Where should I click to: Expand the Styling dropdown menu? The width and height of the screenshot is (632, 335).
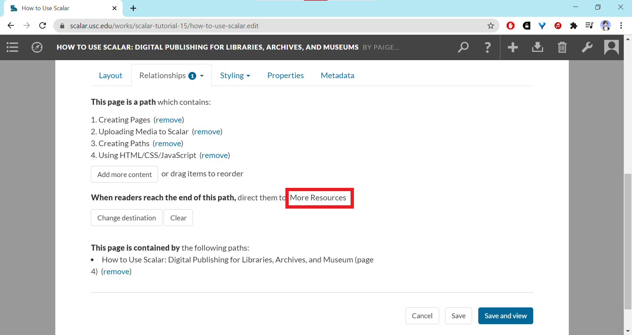pos(235,76)
